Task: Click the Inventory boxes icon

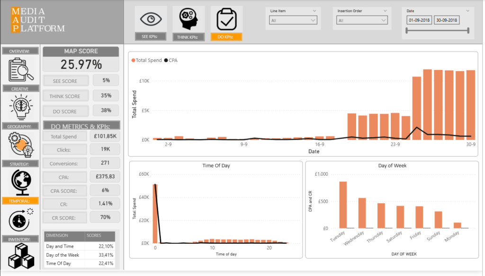Action: pyautogui.click(x=20, y=257)
